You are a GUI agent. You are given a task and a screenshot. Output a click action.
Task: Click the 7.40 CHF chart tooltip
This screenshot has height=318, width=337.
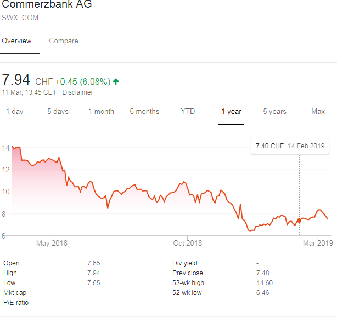point(290,146)
